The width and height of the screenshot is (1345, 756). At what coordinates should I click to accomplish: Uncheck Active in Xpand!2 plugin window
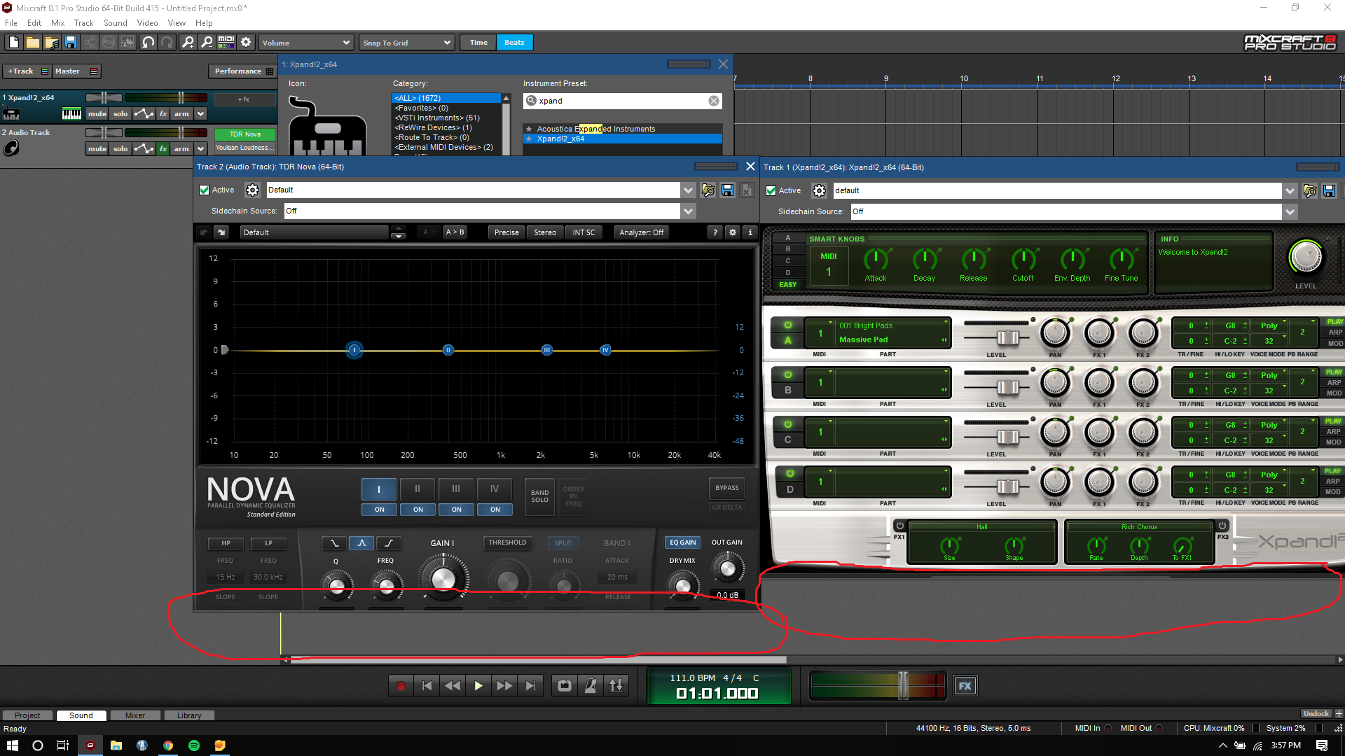pyautogui.click(x=771, y=190)
